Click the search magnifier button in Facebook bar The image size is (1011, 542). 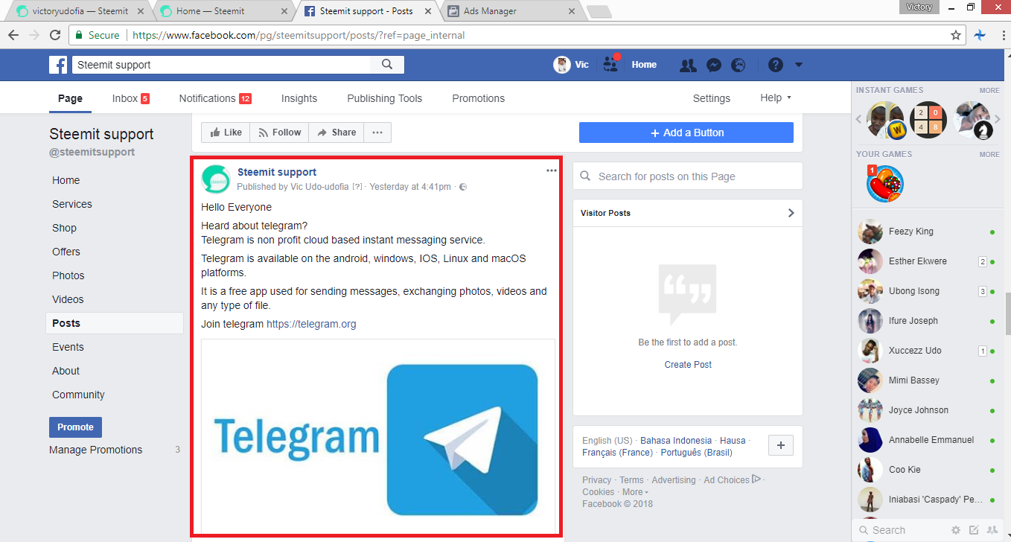coord(387,65)
